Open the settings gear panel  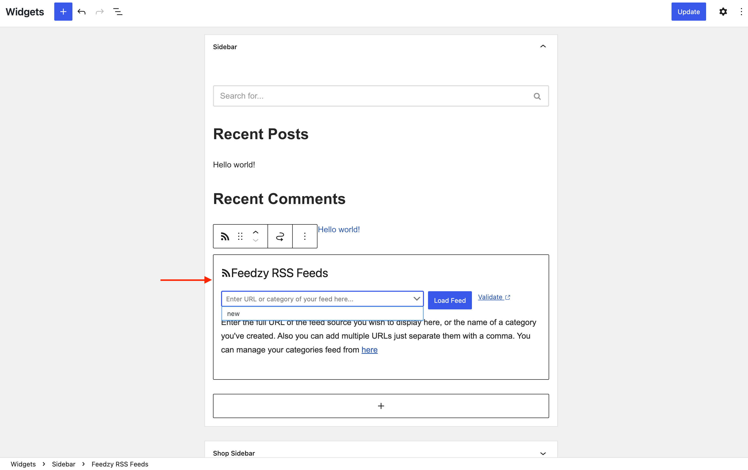click(x=723, y=12)
